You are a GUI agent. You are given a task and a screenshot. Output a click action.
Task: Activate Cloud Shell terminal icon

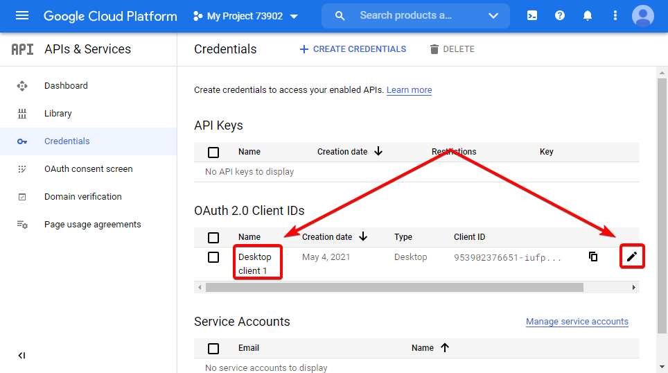(532, 16)
